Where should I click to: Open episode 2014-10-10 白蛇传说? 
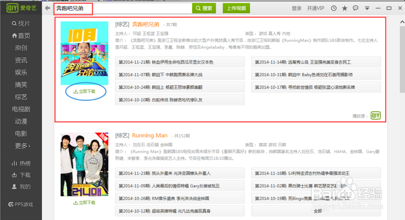(x=180, y=100)
